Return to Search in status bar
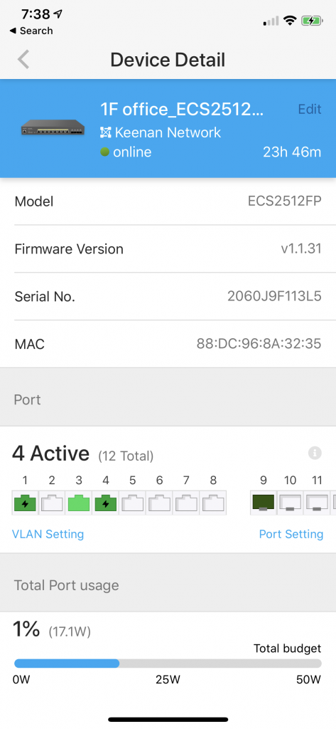The height and width of the screenshot is (729, 336). pos(31,31)
